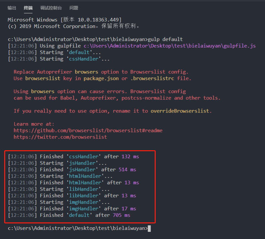The width and height of the screenshot is (265, 239).
Task: Click the Starting 'default' log line
Action: tap(54, 52)
